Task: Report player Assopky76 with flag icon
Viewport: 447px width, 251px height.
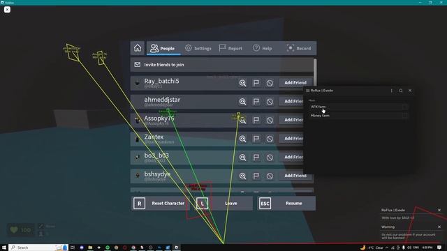Action: tap(256, 120)
